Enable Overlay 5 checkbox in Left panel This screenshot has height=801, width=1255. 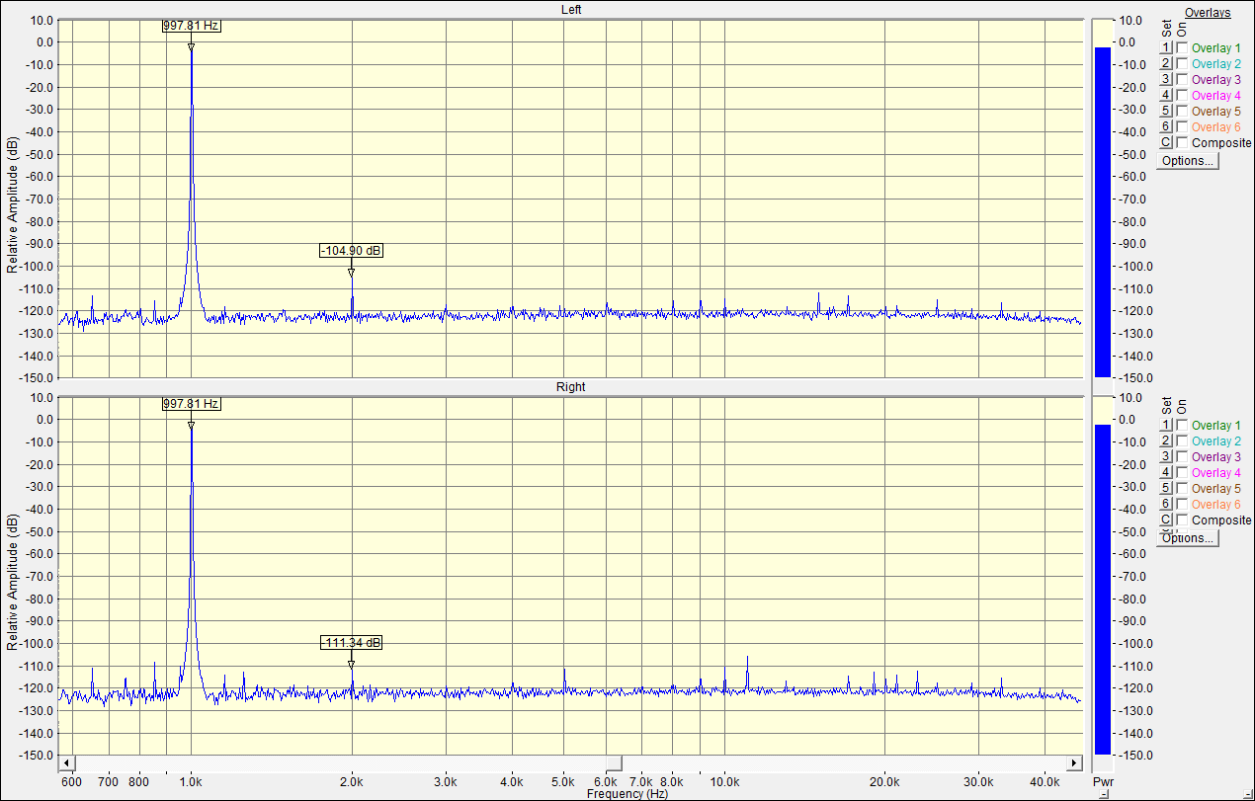(x=1183, y=111)
